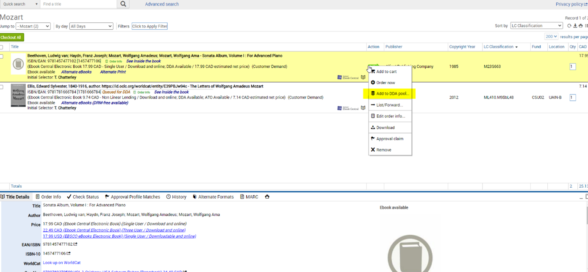Click the external link icon beside ISBN-10 1457477106
This screenshot has height=272, width=588.
coord(68,254)
